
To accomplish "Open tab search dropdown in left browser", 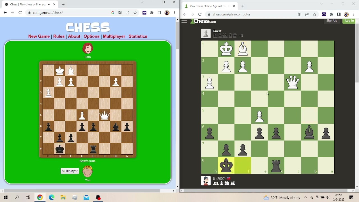I will 142,2.
